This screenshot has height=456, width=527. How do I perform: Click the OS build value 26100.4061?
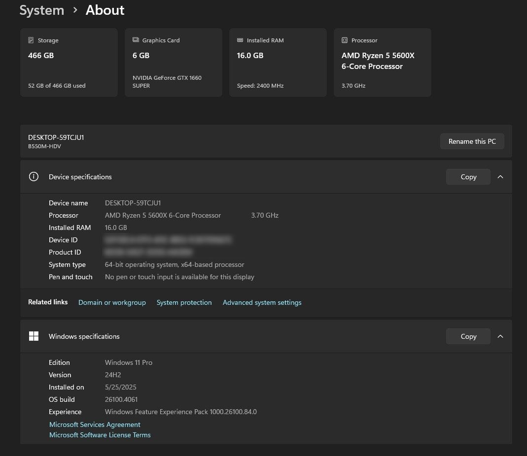(121, 399)
